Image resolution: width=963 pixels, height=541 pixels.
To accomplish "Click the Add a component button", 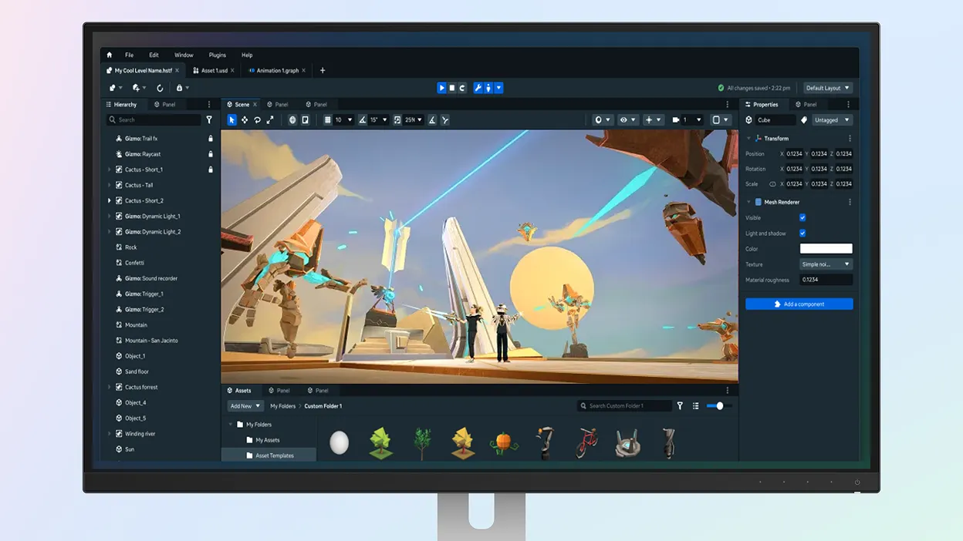I will (799, 304).
